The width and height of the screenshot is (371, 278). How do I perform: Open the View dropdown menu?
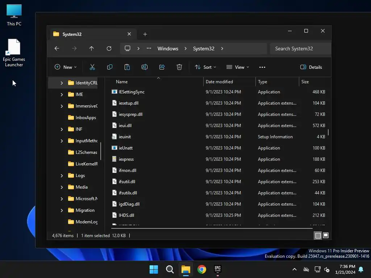coord(238,67)
